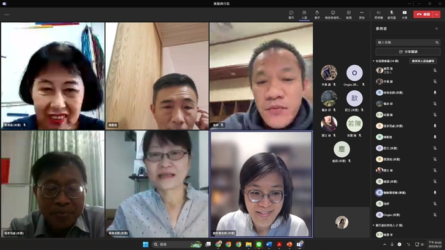Select 劉秋雪老師 (來賓) in the participant list
The height and width of the screenshot is (250, 445).
(406, 192)
